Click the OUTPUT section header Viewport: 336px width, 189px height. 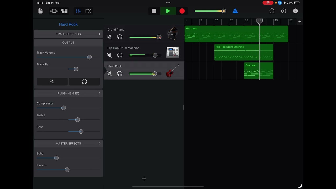tap(68, 43)
